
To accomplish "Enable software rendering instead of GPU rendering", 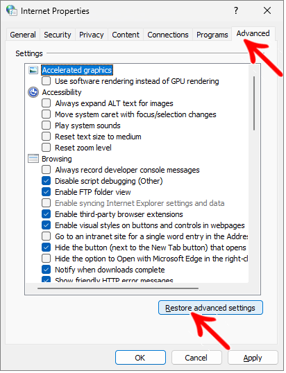I will pyautogui.click(x=47, y=81).
